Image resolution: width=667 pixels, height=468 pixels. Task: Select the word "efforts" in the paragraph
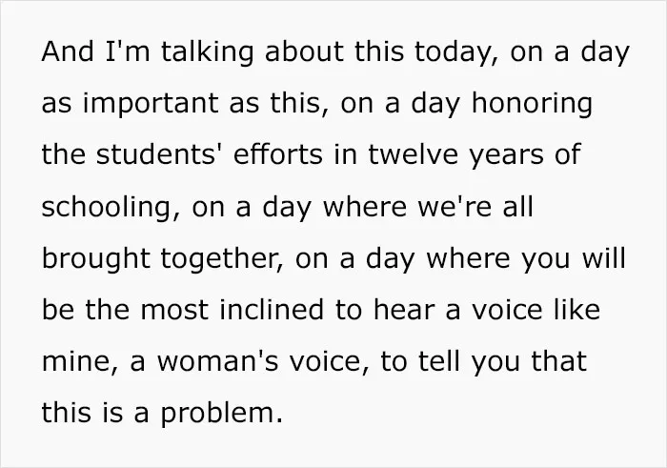coord(278,154)
